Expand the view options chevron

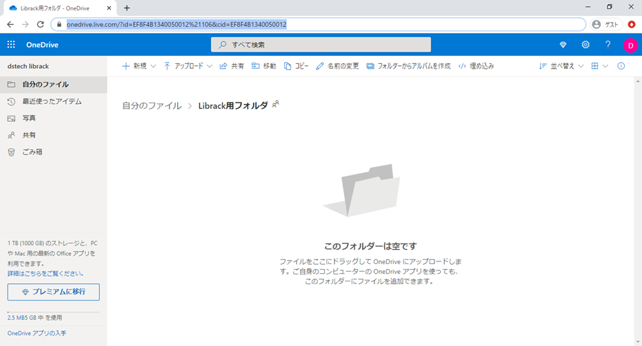(x=605, y=66)
